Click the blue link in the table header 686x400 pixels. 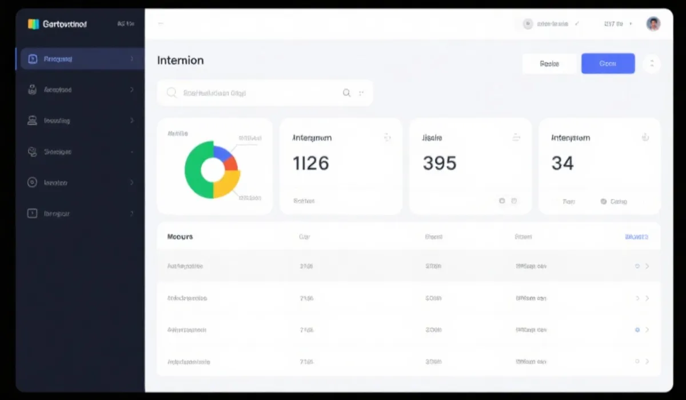[x=636, y=237]
